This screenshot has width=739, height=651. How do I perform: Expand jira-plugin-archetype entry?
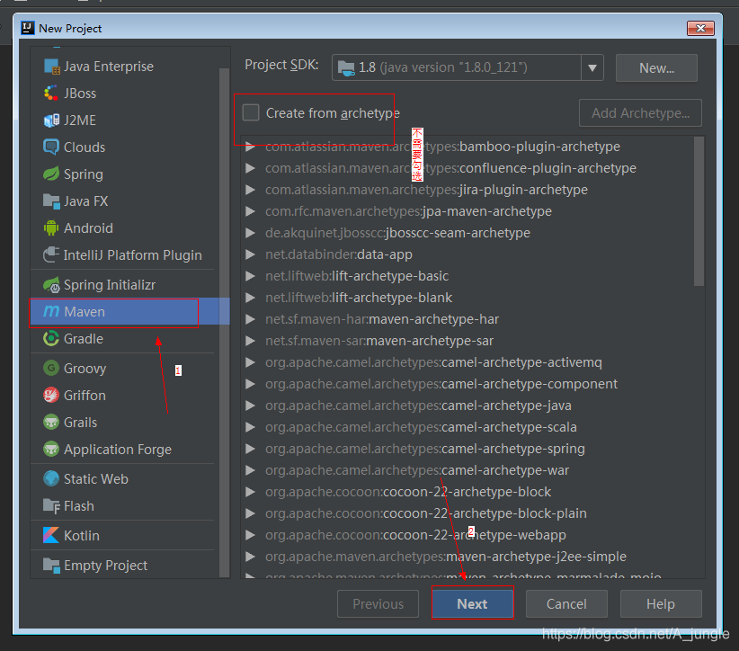[x=250, y=190]
